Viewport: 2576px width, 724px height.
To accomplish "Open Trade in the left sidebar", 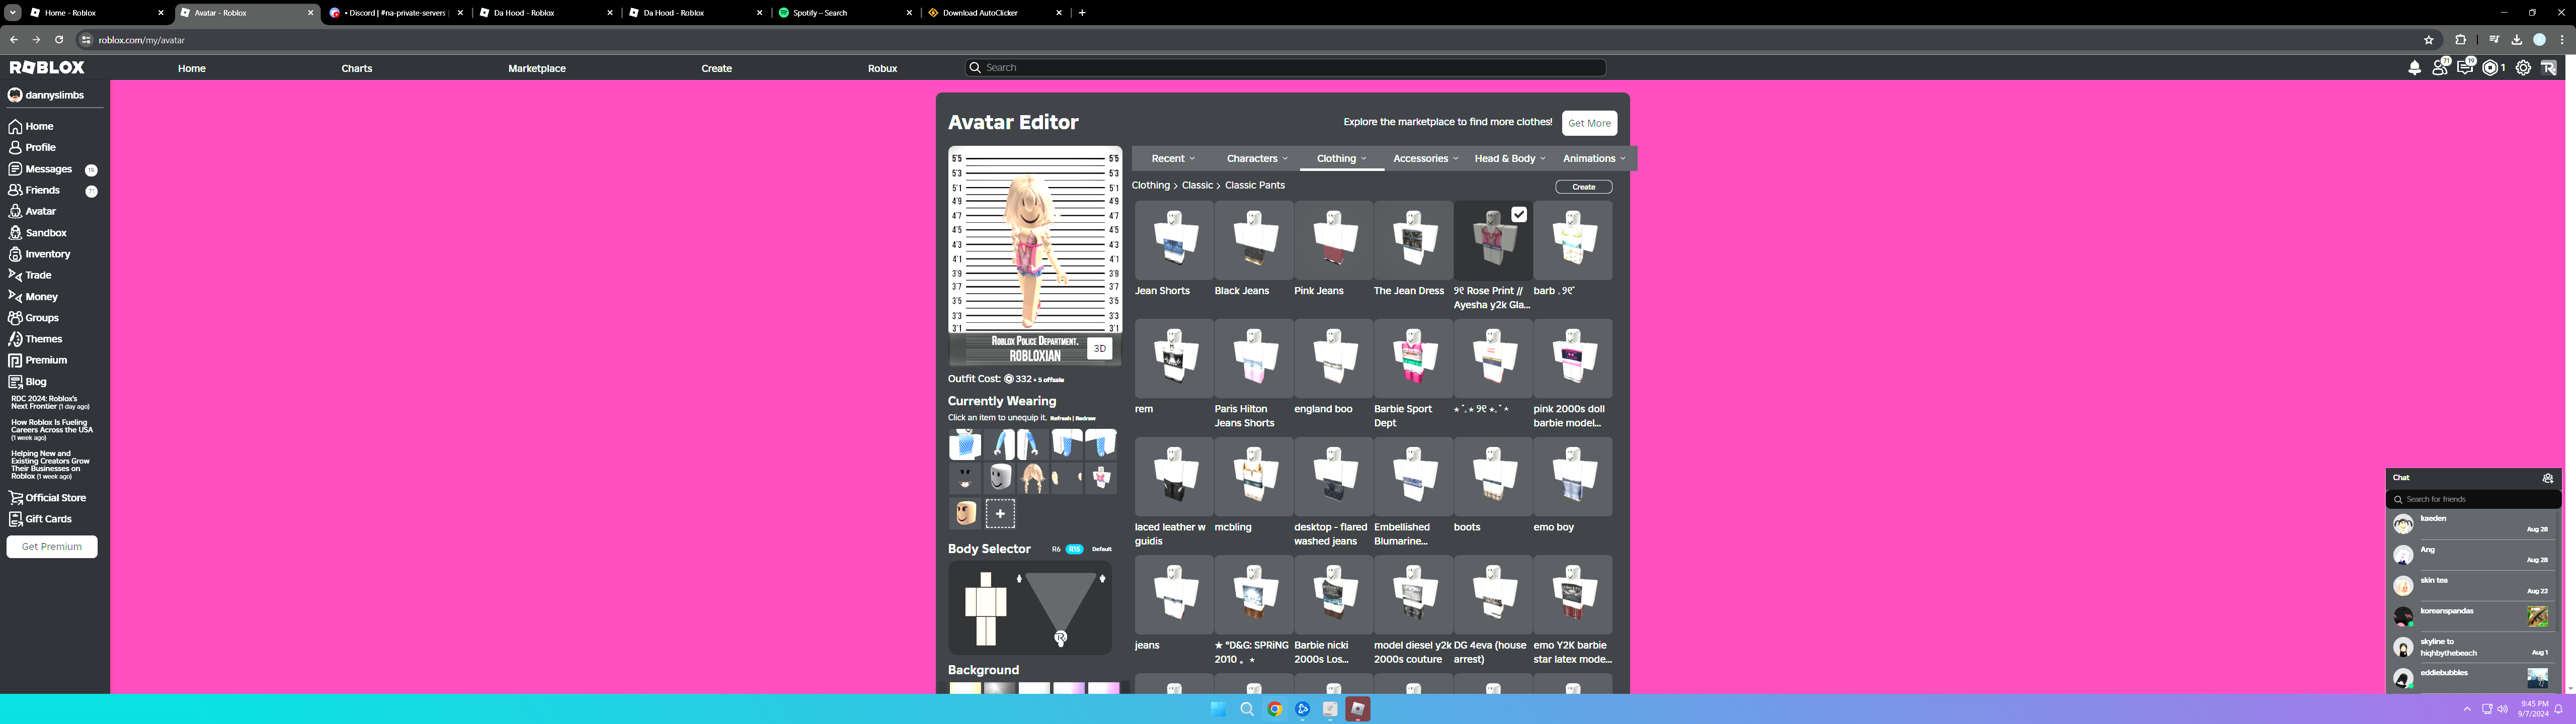I will click(38, 275).
